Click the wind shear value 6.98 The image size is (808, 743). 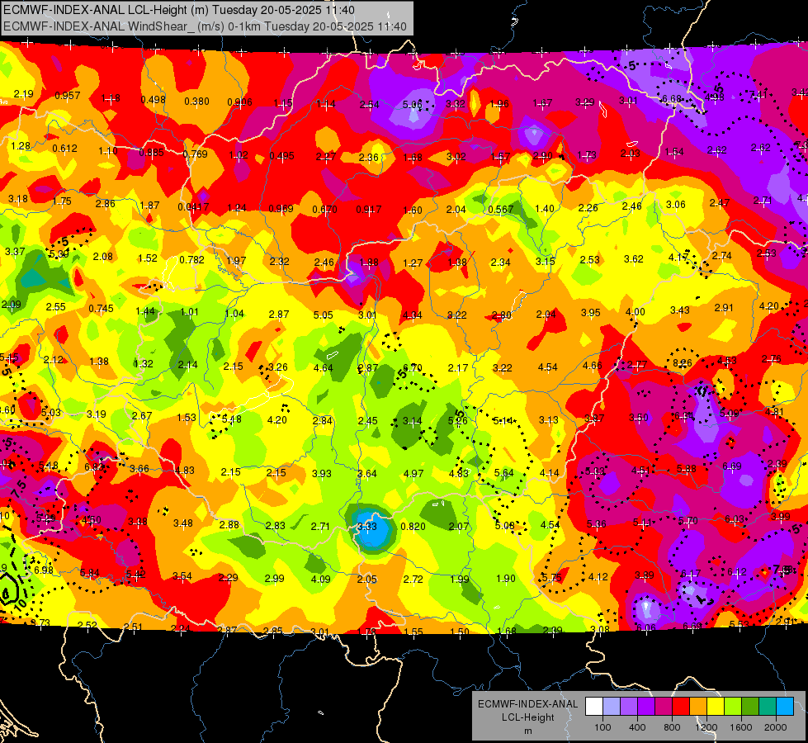[44, 570]
